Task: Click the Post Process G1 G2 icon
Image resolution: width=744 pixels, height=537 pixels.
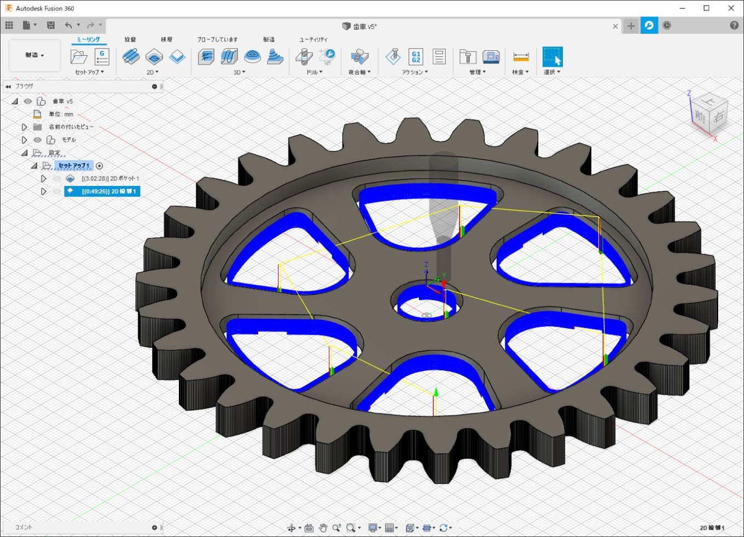Action: (x=416, y=56)
